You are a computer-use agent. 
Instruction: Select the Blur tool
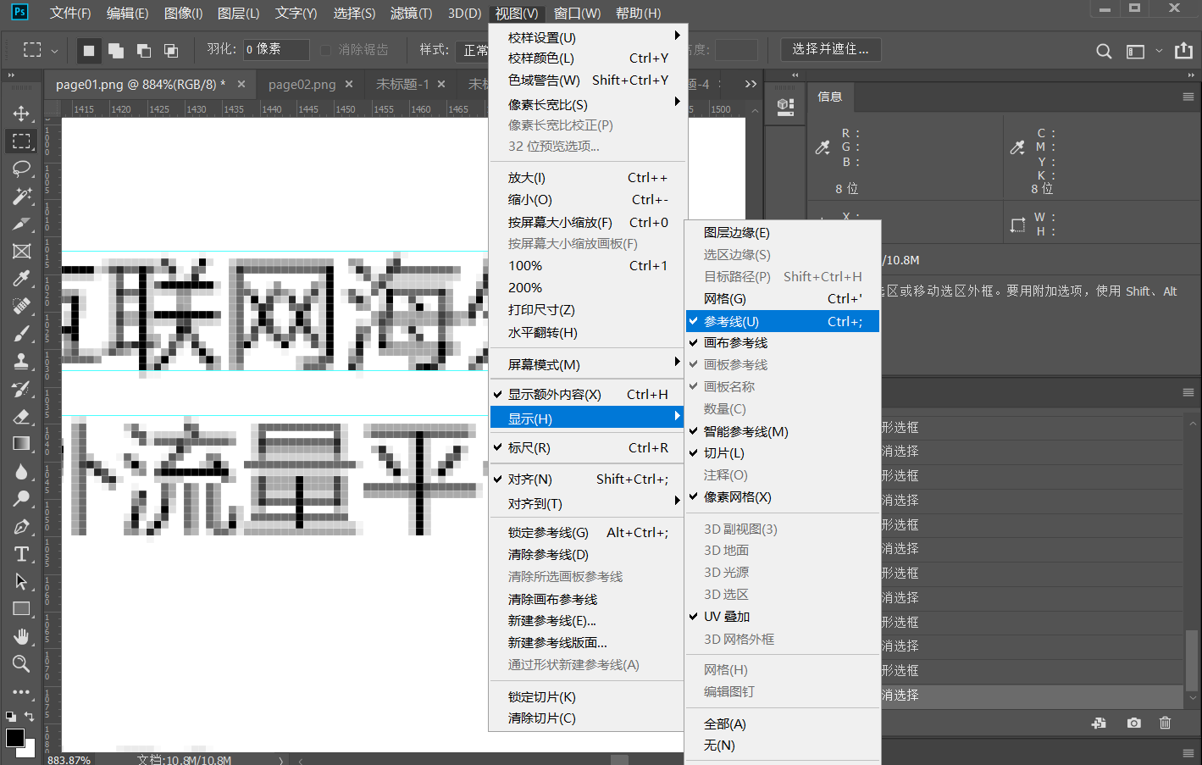(21, 471)
